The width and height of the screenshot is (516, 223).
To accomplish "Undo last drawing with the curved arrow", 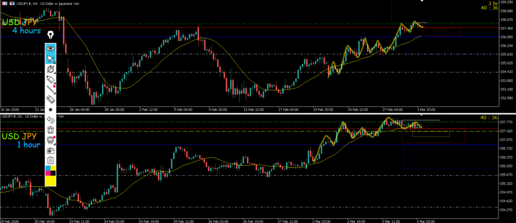I will tap(50, 119).
